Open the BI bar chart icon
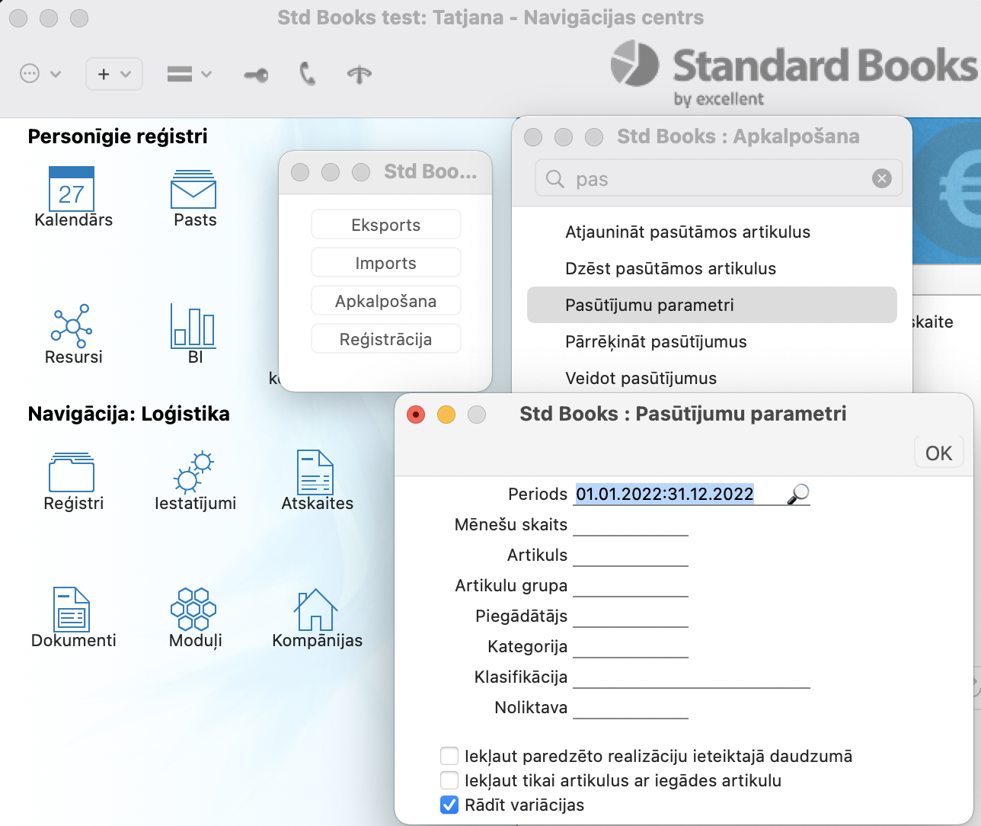The image size is (981, 826). tap(193, 325)
